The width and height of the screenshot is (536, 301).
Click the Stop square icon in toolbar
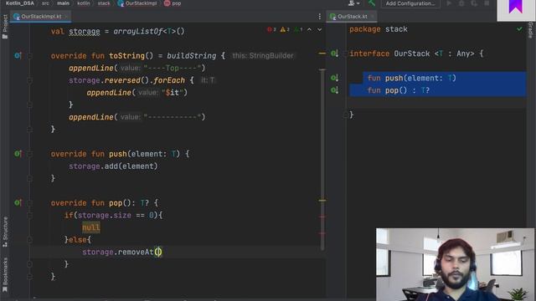[x=487, y=3]
